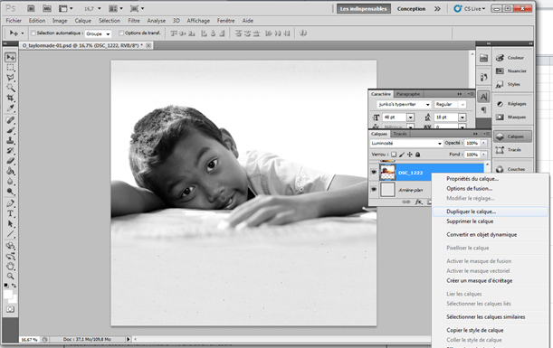553x348 pixels.
Task: Select the Blur tool
Action: [x=10, y=182]
